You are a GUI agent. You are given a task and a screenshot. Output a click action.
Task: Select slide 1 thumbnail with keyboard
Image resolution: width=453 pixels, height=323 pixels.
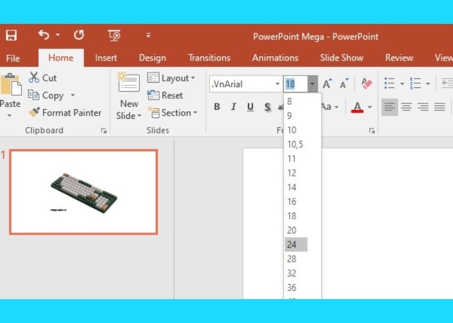pos(83,192)
